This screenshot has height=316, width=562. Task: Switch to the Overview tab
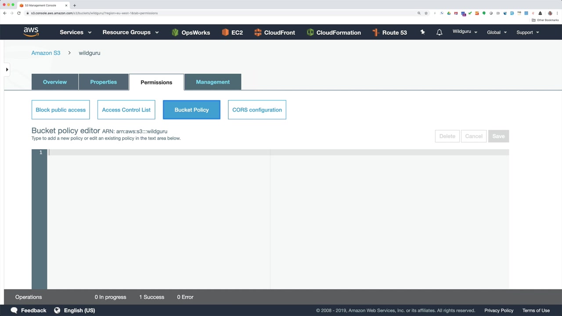(x=55, y=82)
